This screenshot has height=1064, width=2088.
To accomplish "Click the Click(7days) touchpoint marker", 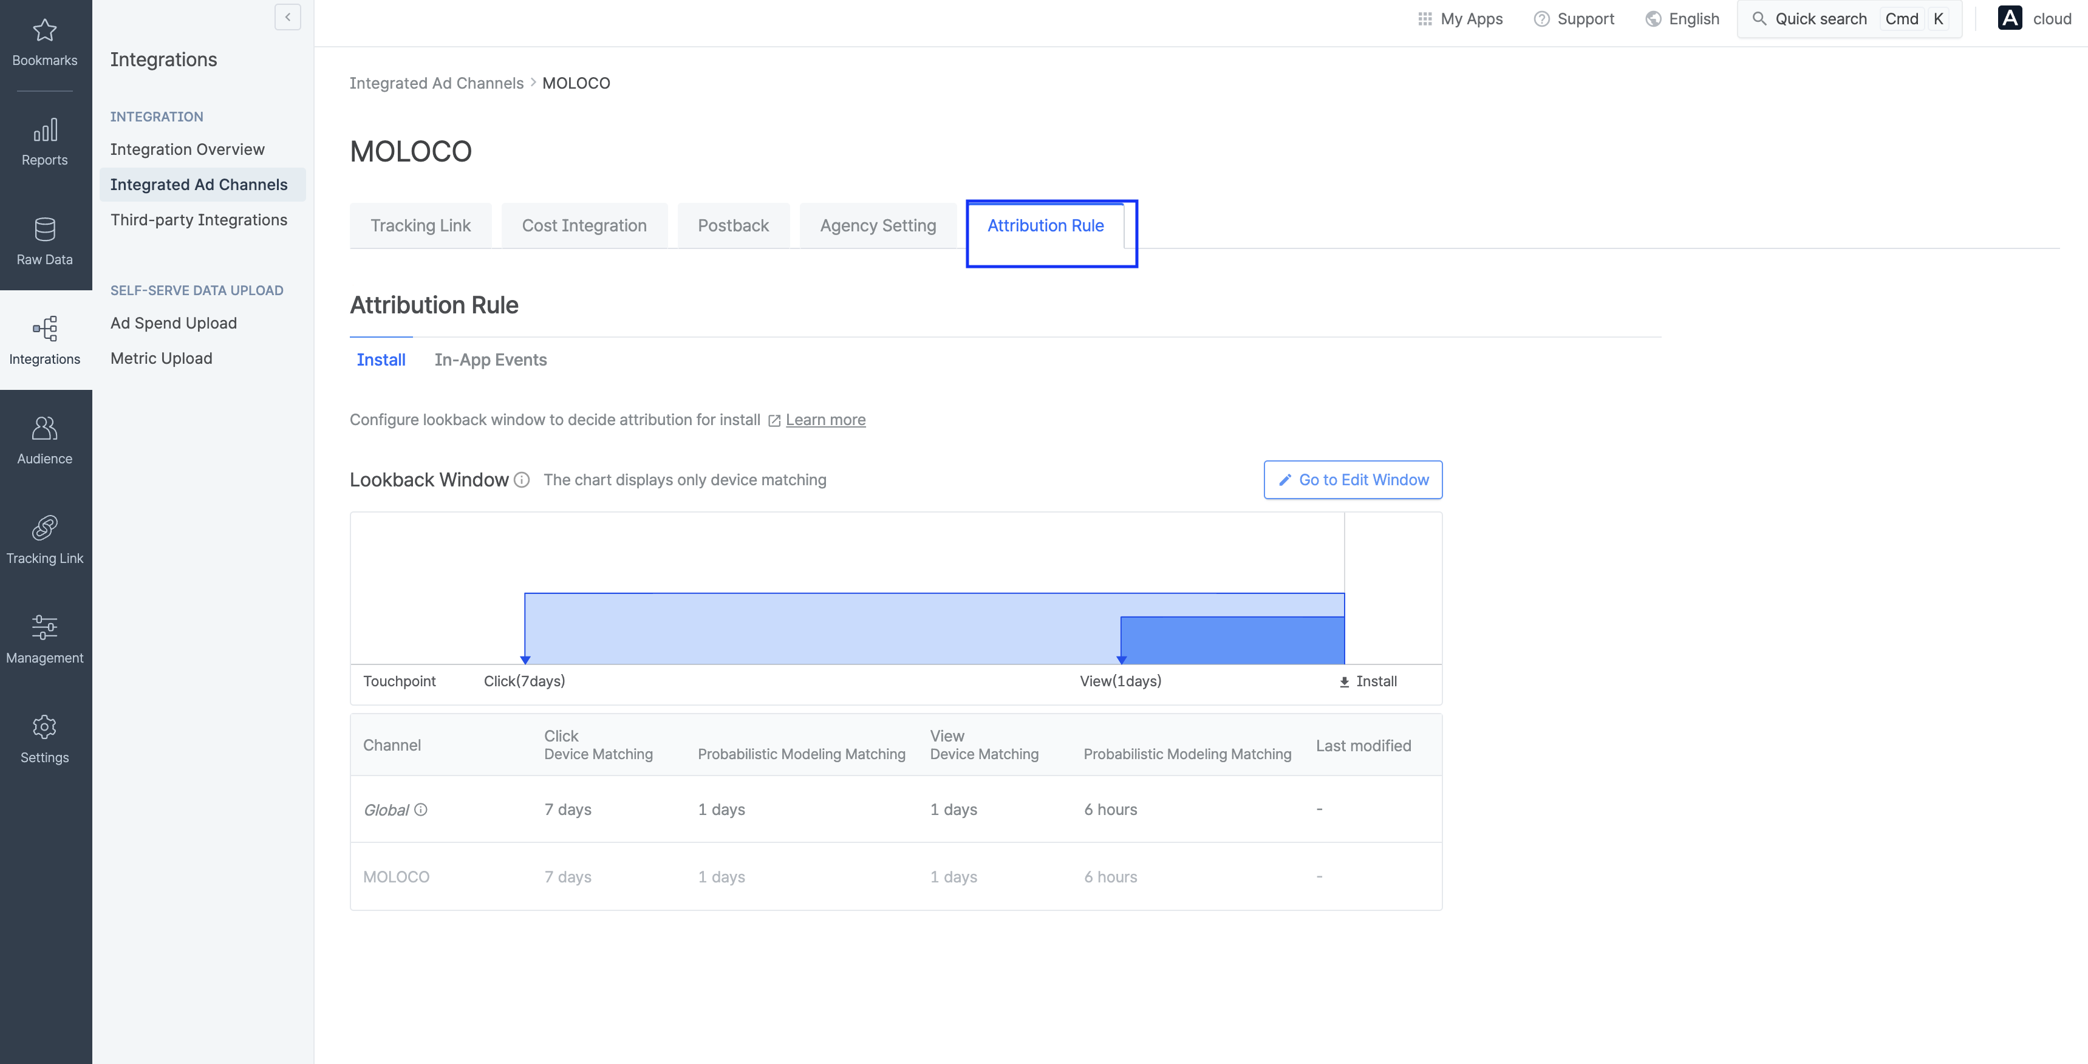I will 525,660.
